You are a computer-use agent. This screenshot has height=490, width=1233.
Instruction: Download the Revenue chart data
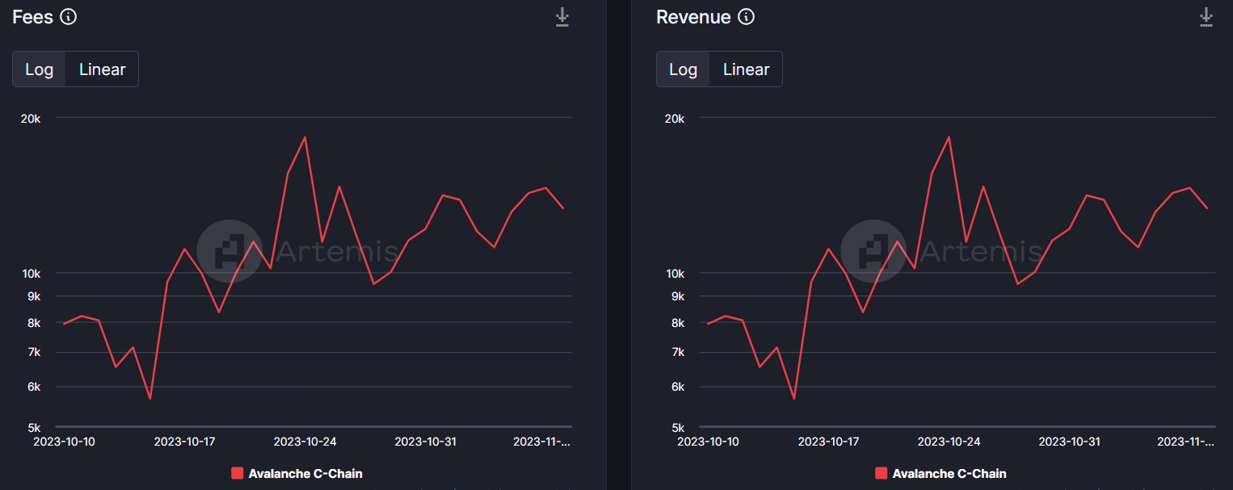pyautogui.click(x=1206, y=17)
